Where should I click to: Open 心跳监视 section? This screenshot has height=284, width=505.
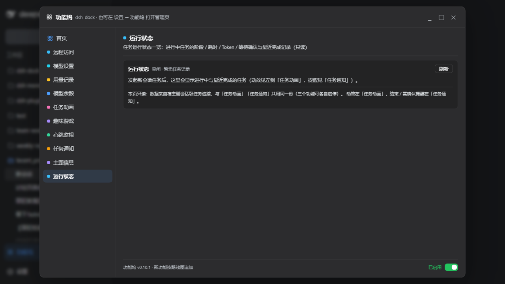(x=78, y=135)
